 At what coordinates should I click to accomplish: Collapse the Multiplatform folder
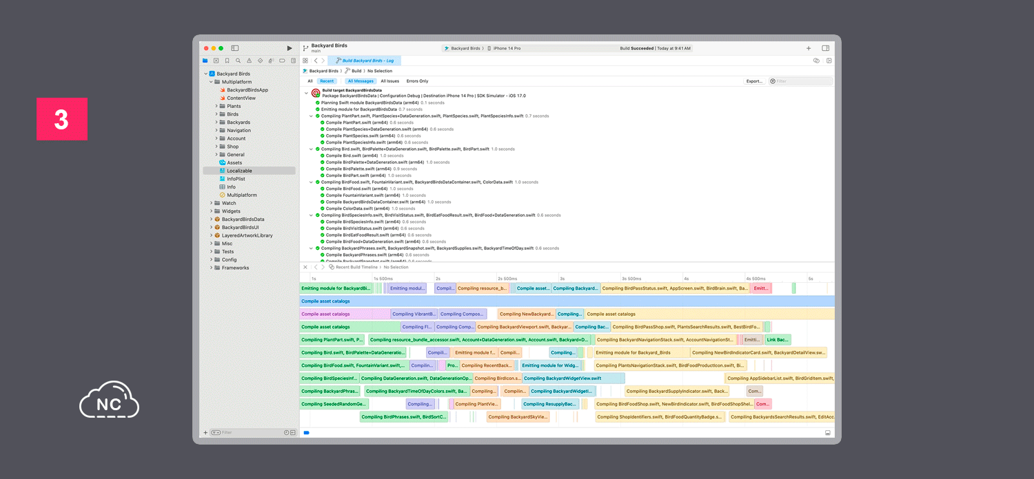211,82
